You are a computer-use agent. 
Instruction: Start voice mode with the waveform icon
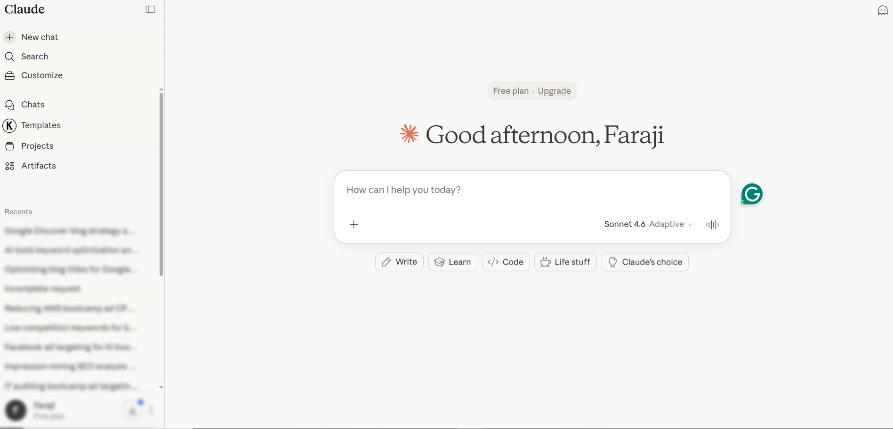click(712, 225)
